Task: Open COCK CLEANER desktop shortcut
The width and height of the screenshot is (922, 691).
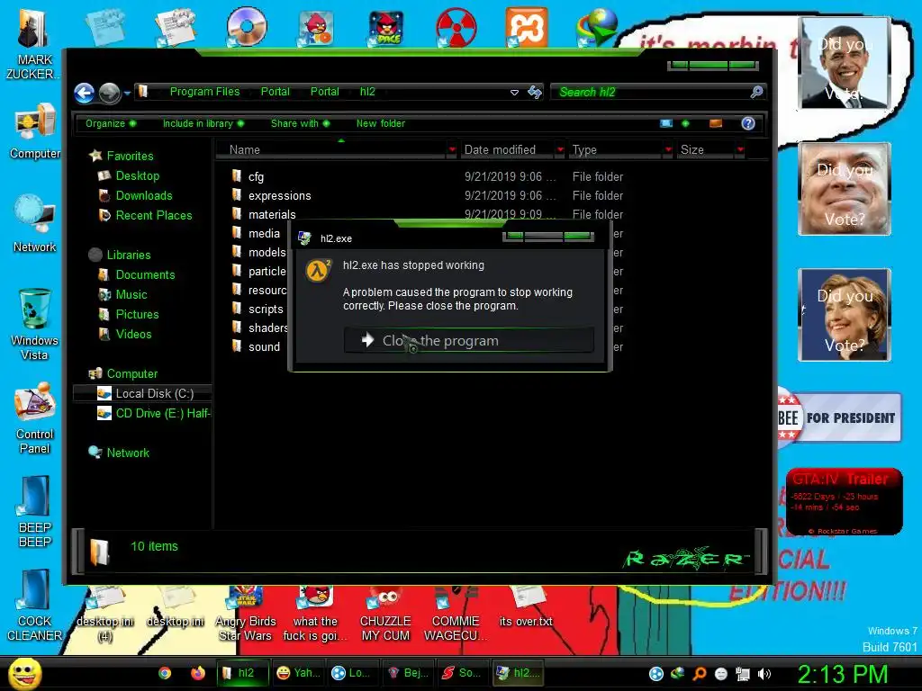Action: point(35,606)
